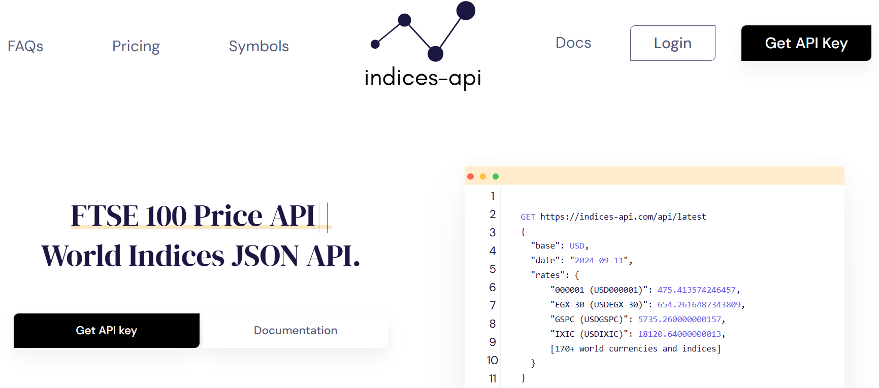
Task: Click the red dot in code window
Action: (x=471, y=177)
